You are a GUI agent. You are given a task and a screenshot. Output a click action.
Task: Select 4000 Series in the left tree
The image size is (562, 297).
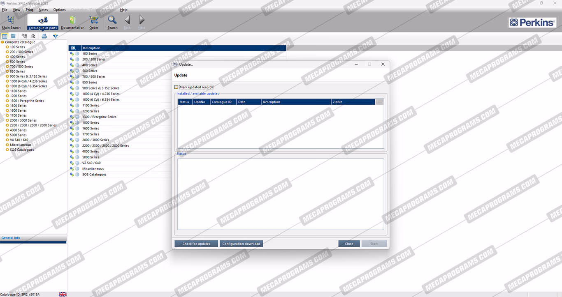pyautogui.click(x=18, y=130)
